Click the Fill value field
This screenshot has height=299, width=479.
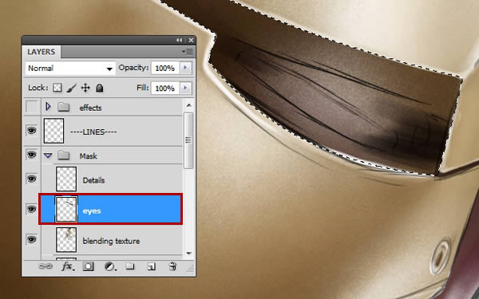click(x=165, y=89)
